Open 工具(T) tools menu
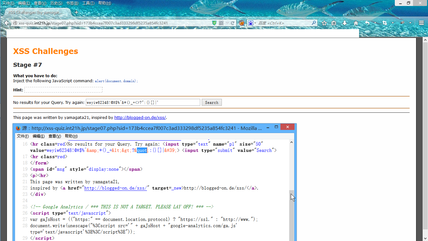 [x=88, y=3]
